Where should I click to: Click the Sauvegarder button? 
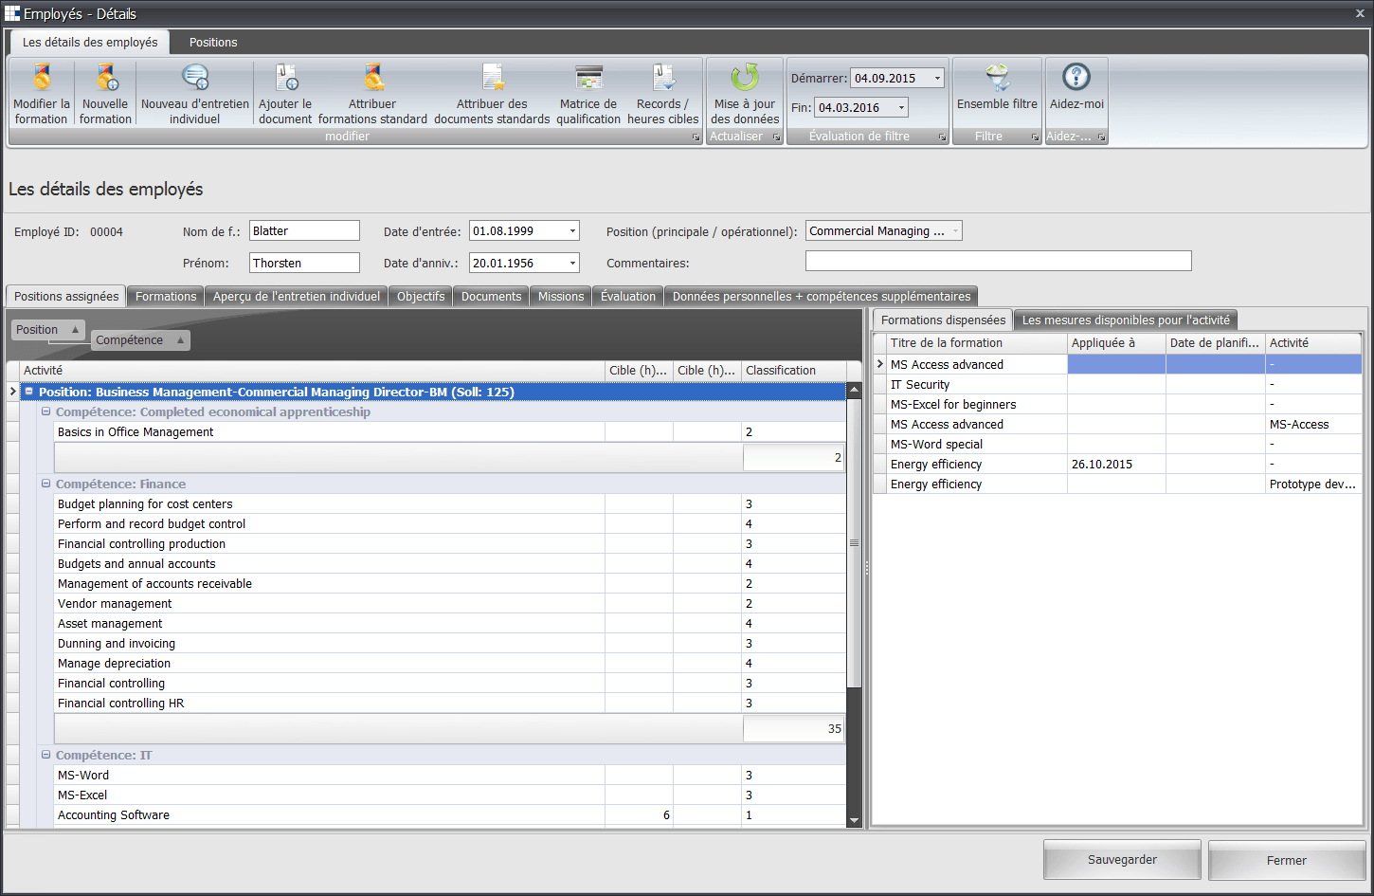[1122, 860]
